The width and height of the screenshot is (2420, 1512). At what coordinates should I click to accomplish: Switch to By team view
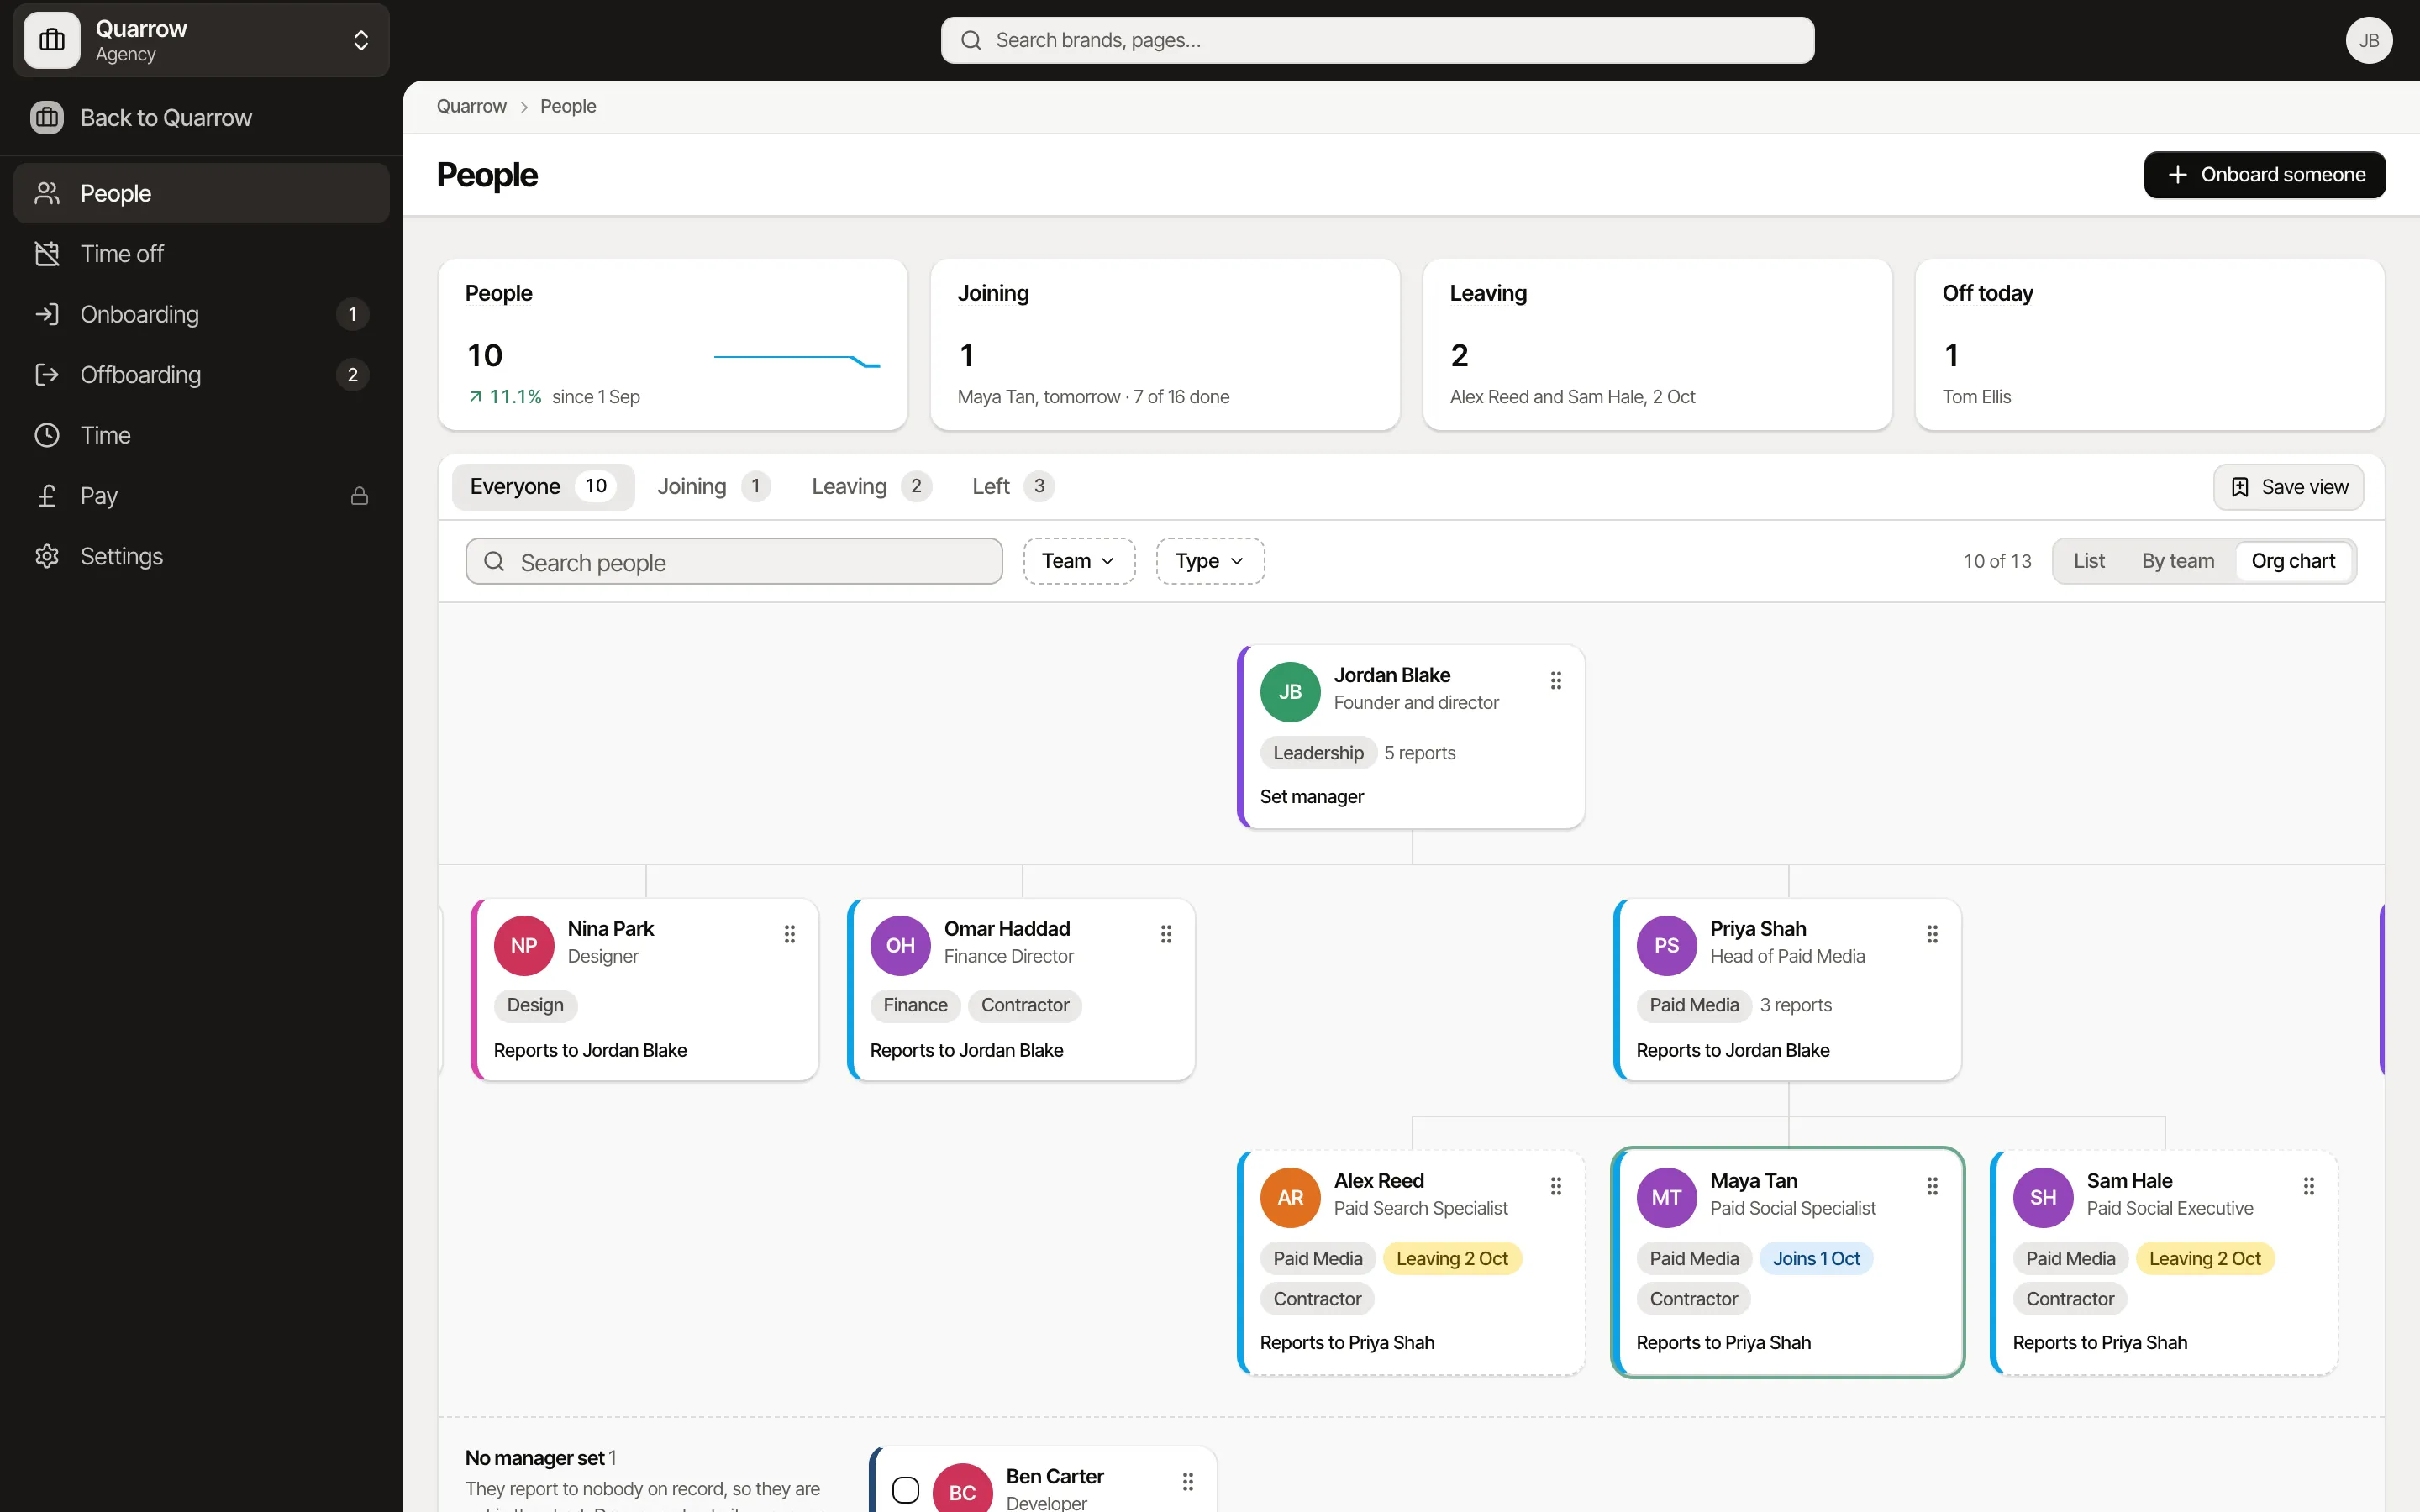coord(2177,561)
